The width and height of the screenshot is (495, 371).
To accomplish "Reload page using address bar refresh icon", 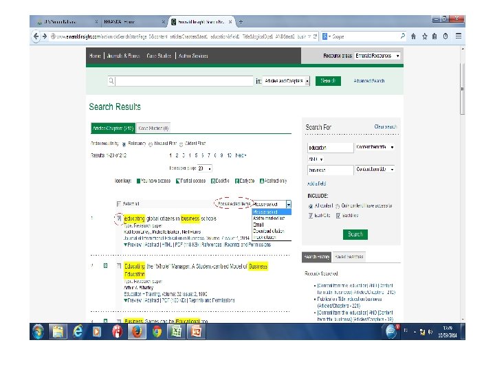I will point(315,36).
